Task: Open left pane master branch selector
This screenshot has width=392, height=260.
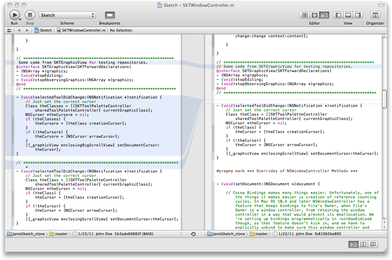Action: [x=58, y=234]
